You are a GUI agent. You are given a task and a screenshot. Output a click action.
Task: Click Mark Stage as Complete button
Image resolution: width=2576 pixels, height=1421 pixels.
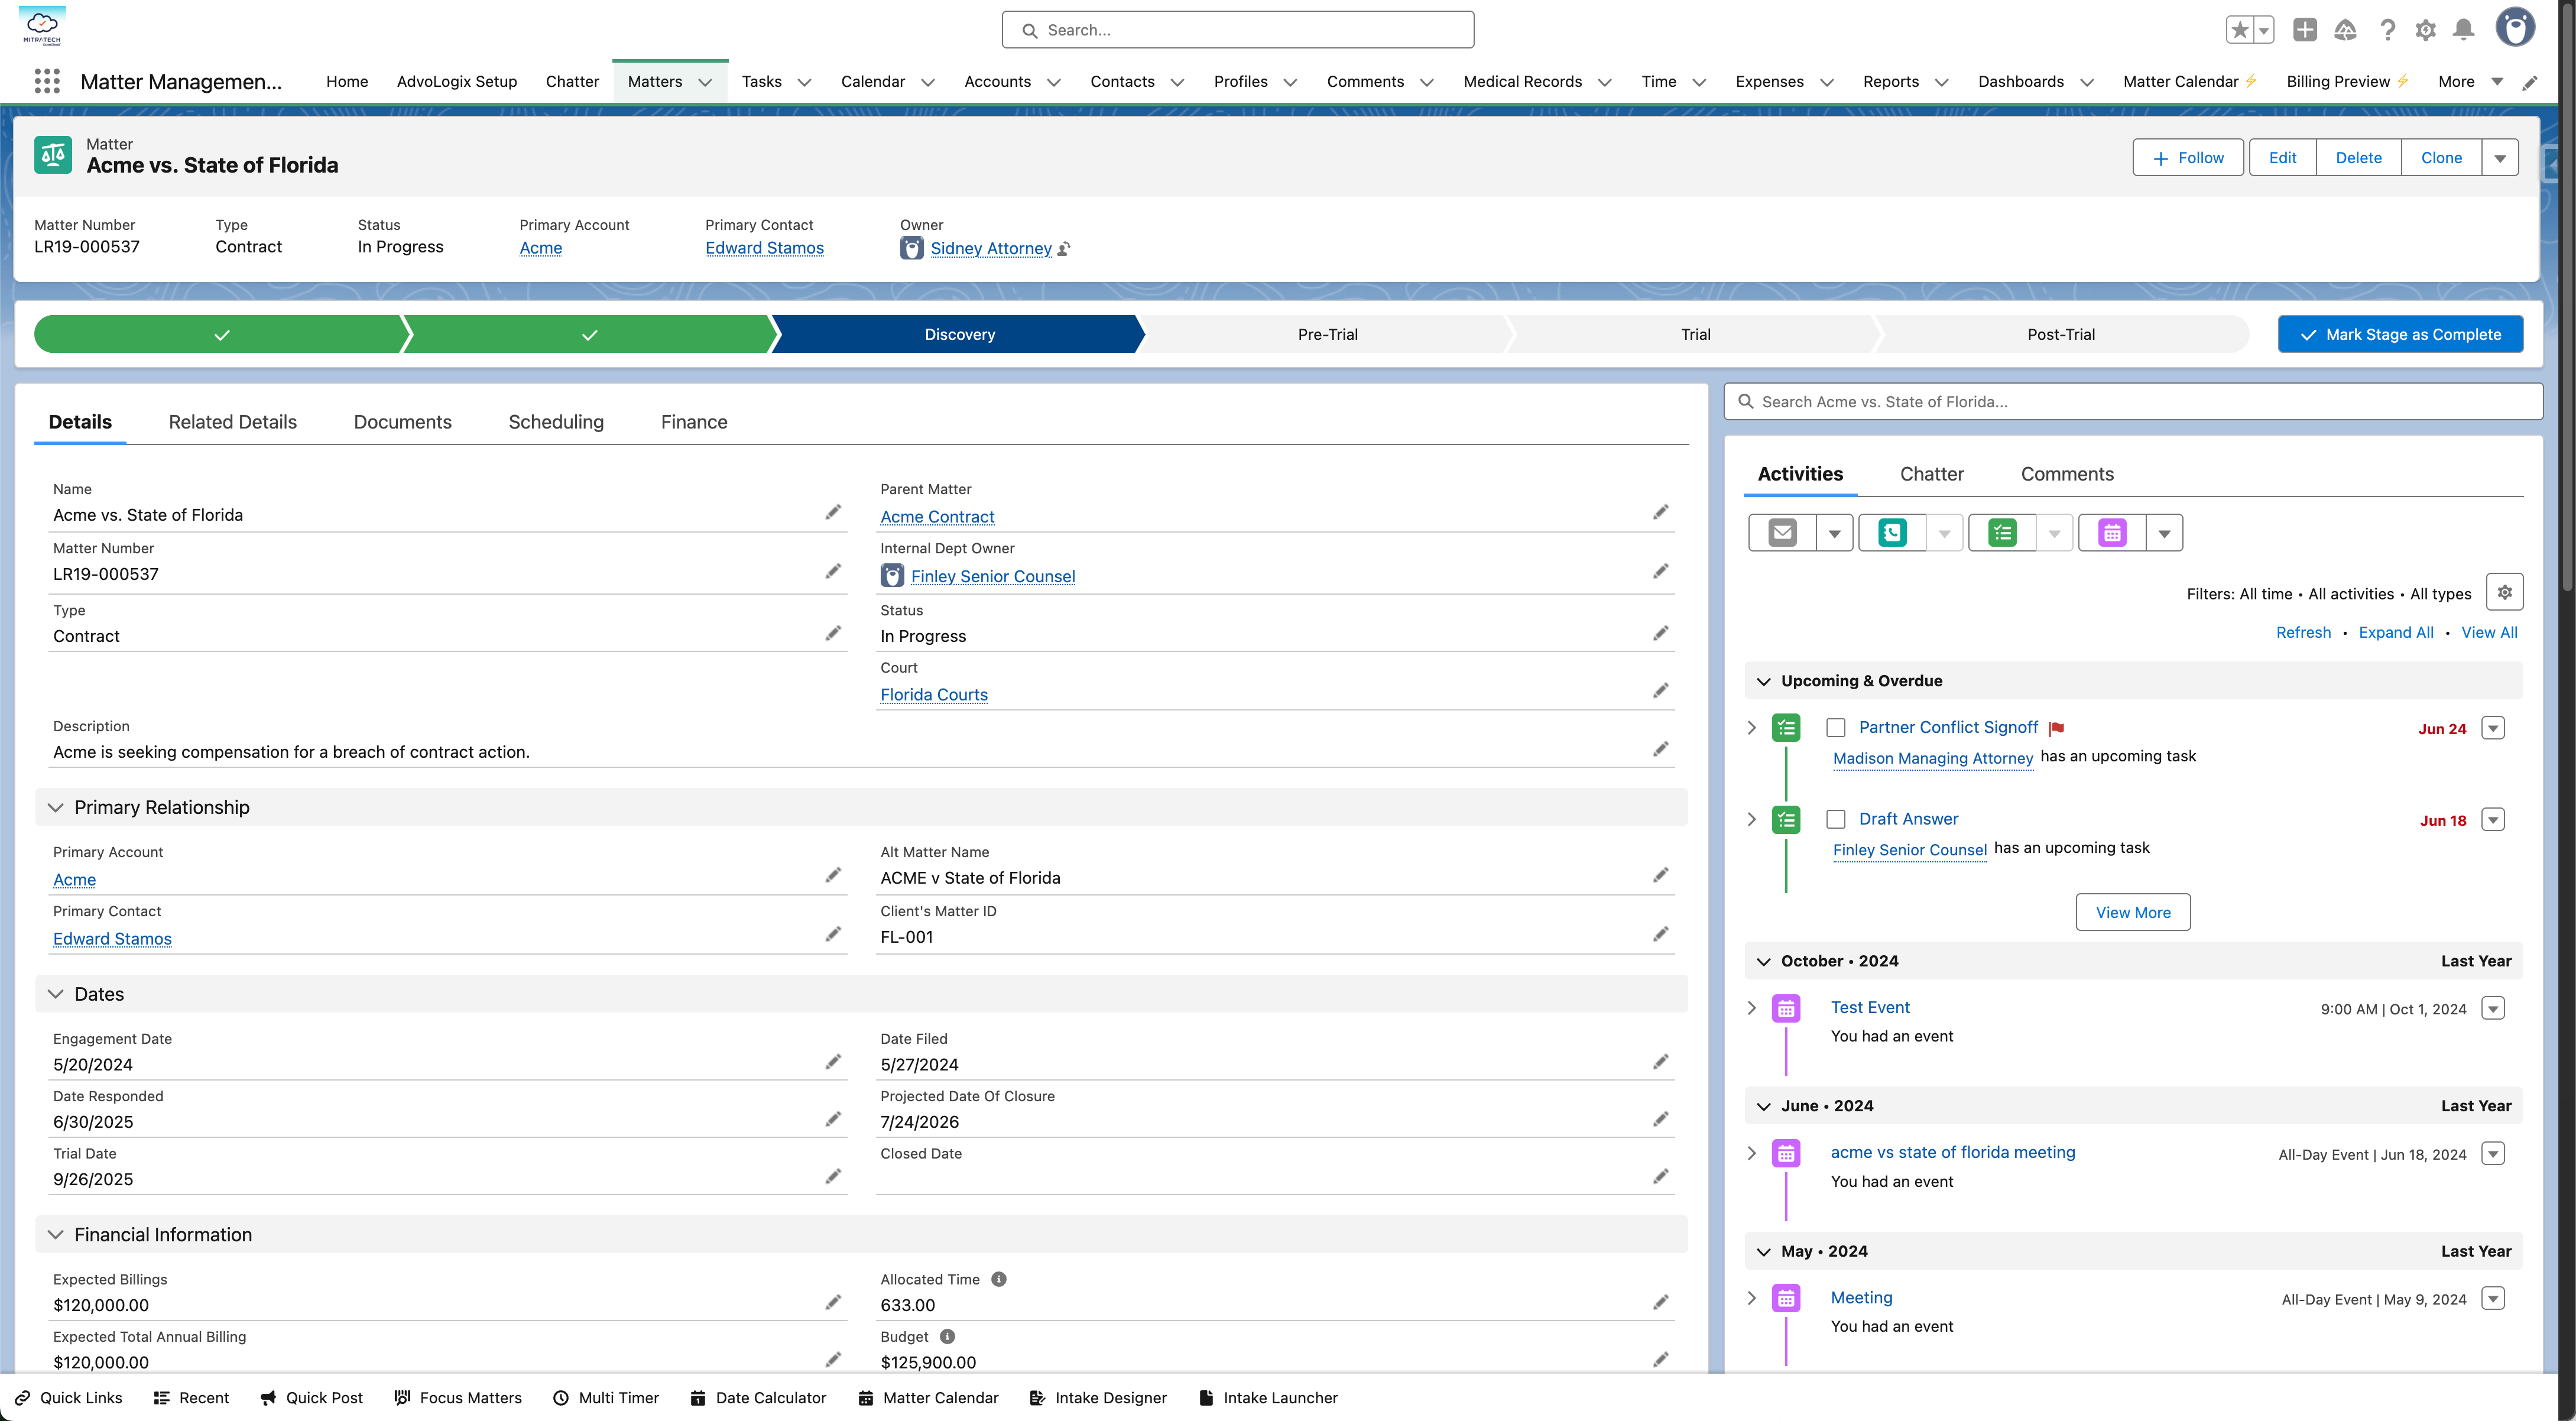[2400, 334]
